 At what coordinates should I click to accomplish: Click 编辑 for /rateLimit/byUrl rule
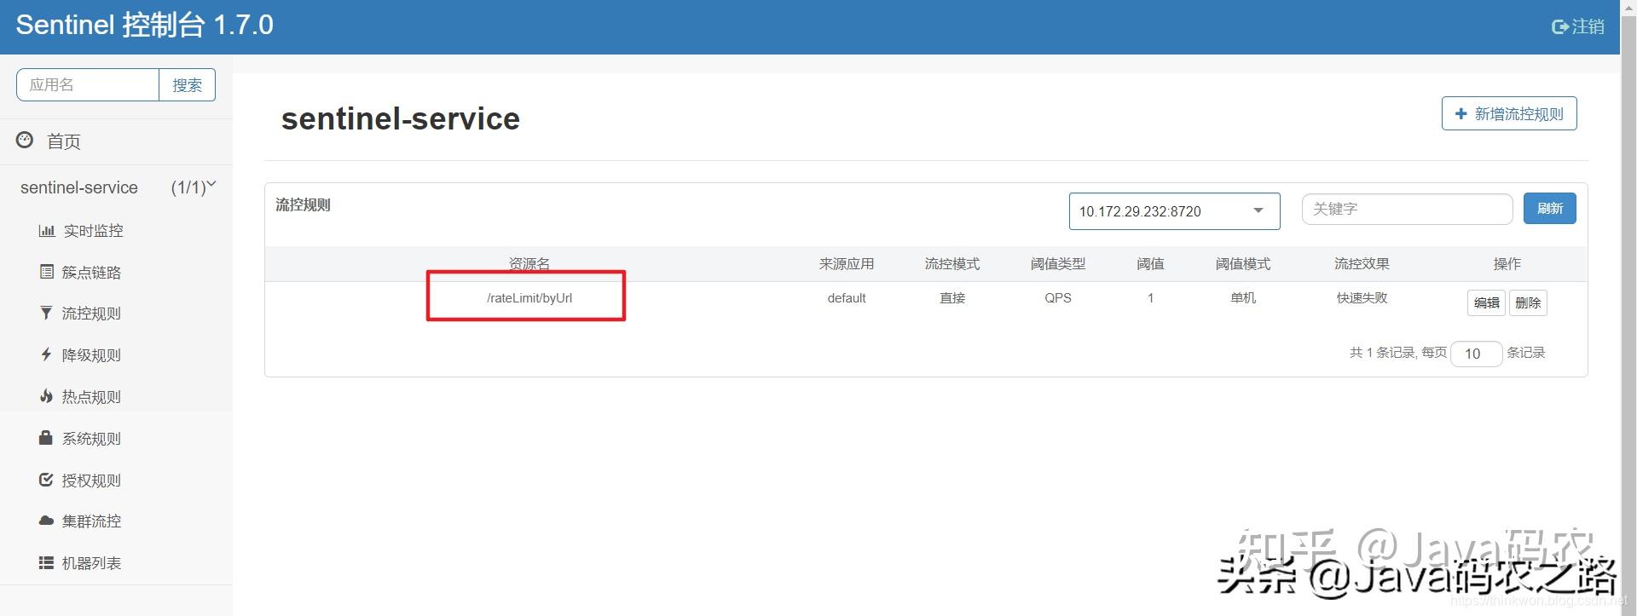[1486, 302]
